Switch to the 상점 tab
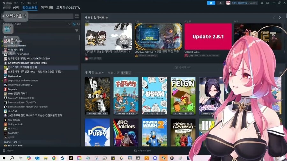This screenshot has height=161, width=287. [x=16, y=8]
